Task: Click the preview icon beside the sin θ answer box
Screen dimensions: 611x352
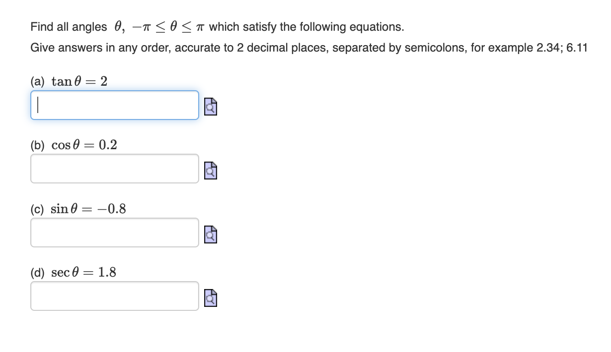Action: tap(210, 234)
